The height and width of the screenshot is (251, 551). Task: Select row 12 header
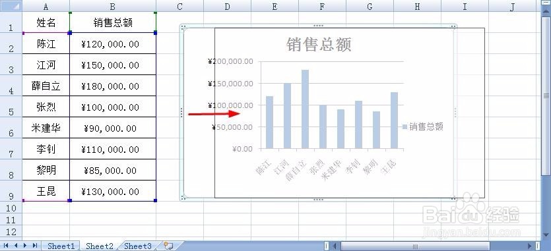point(11,232)
